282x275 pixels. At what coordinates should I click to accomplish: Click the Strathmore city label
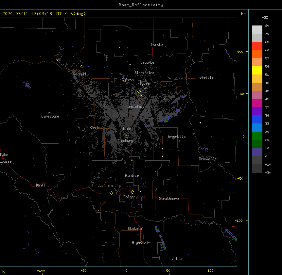coord(169,199)
